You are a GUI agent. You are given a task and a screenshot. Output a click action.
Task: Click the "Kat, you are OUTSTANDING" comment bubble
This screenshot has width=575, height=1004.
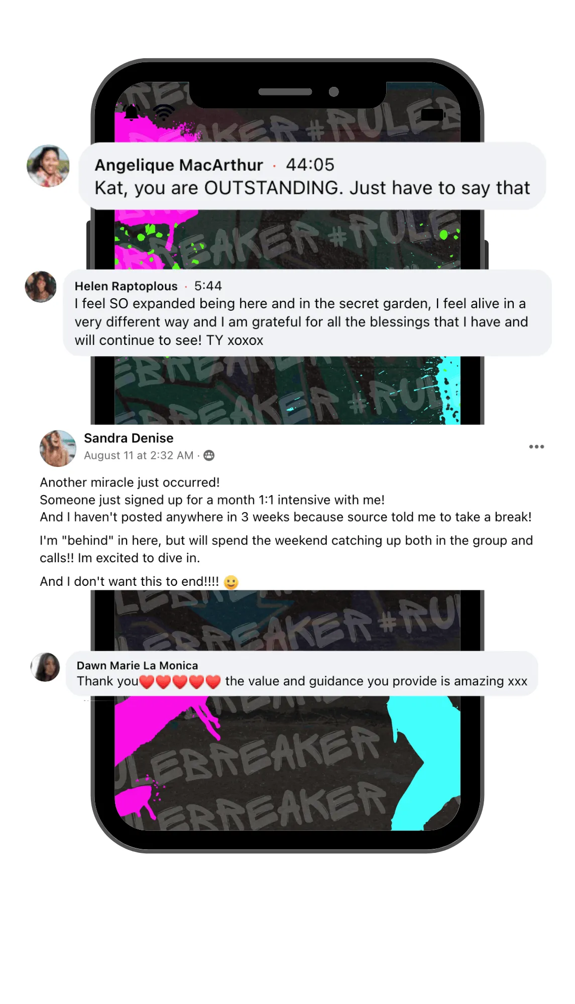point(312,176)
